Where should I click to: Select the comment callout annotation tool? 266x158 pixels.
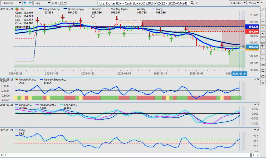(x=263, y=52)
